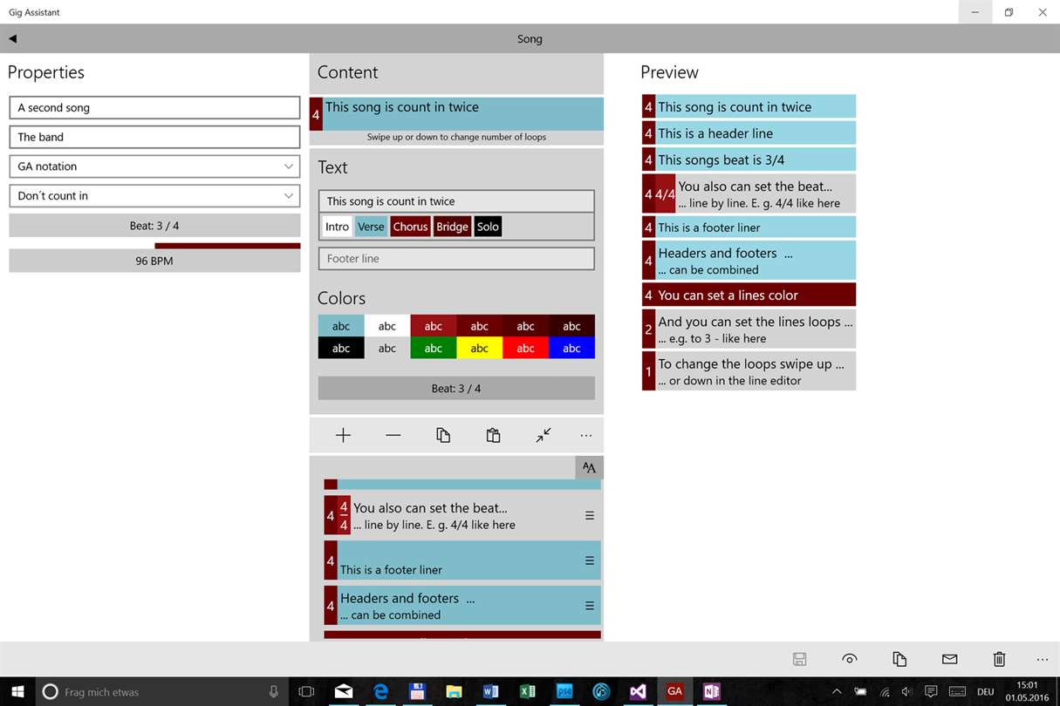The height and width of the screenshot is (706, 1060).
Task: Insert the Solo tag
Action: coord(488,227)
